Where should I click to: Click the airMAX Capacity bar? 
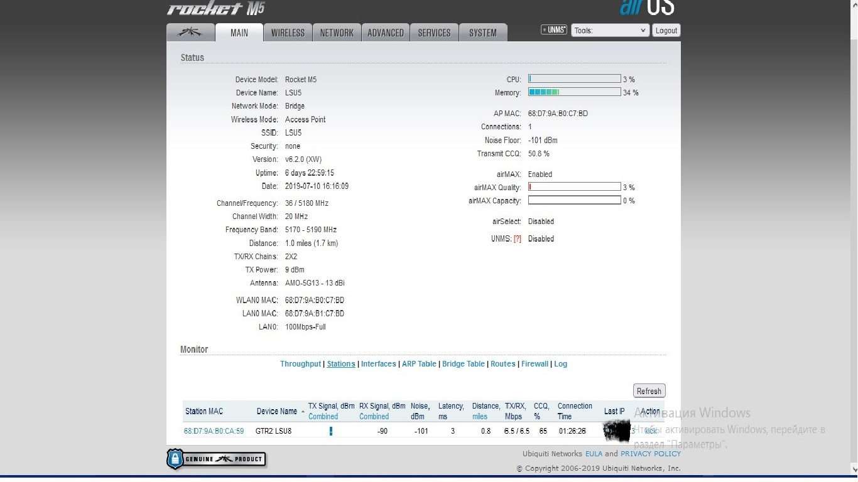(x=574, y=200)
